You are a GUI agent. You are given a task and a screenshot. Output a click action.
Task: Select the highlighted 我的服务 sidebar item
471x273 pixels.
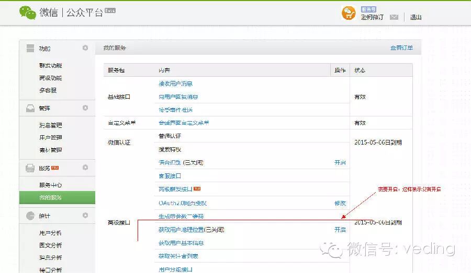pyautogui.click(x=57, y=197)
